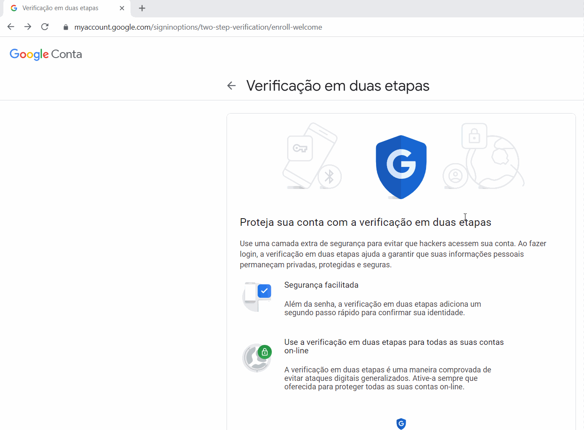This screenshot has height=430, width=584.
Task: Click the padlock site info icon
Action: click(x=66, y=27)
